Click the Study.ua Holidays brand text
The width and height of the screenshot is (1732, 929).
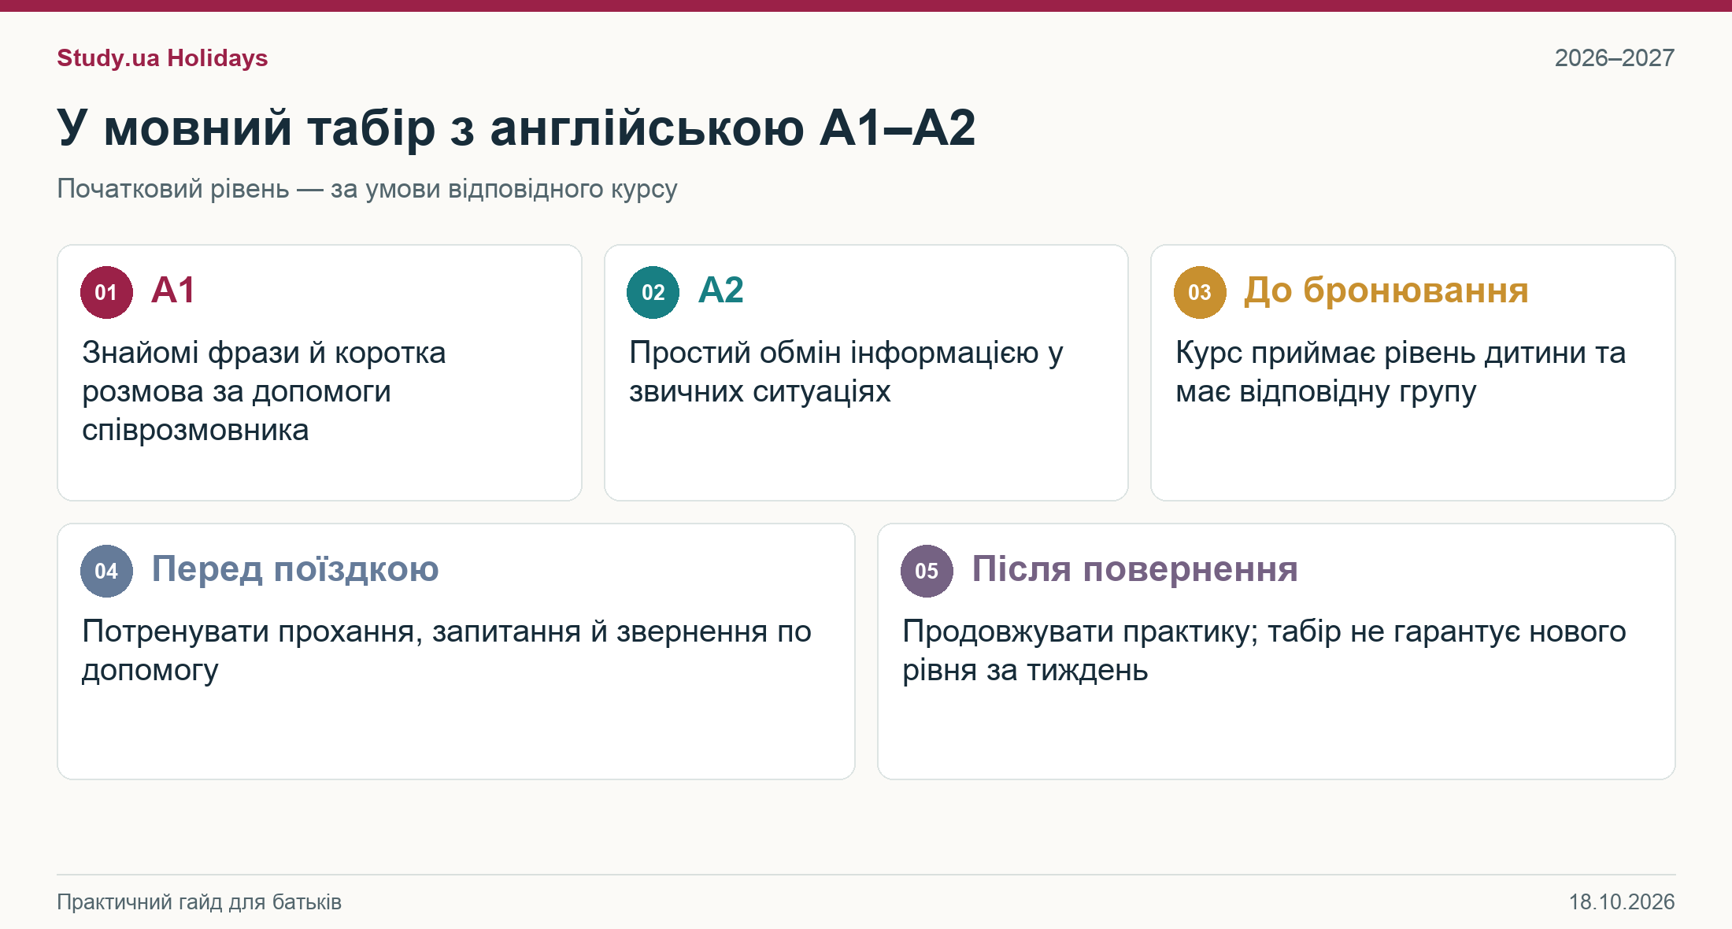click(162, 58)
